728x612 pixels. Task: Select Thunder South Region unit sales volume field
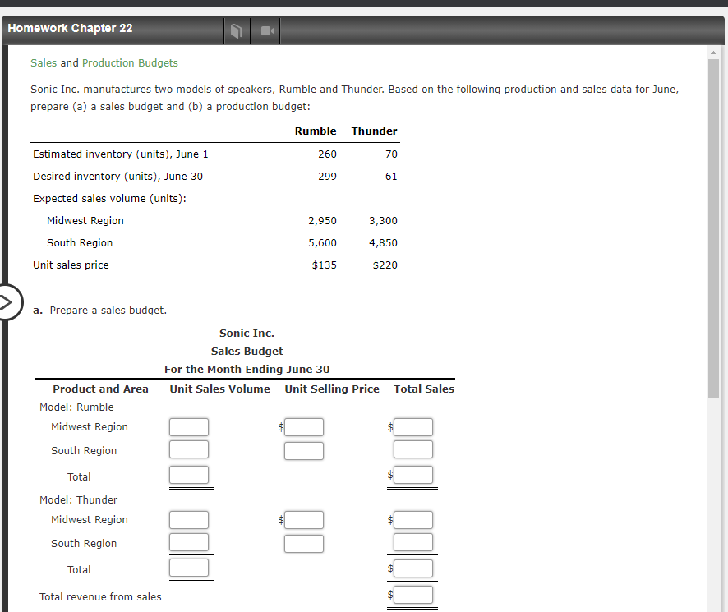189,542
